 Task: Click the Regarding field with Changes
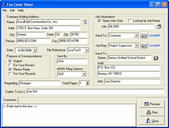click(x=40, y=83)
